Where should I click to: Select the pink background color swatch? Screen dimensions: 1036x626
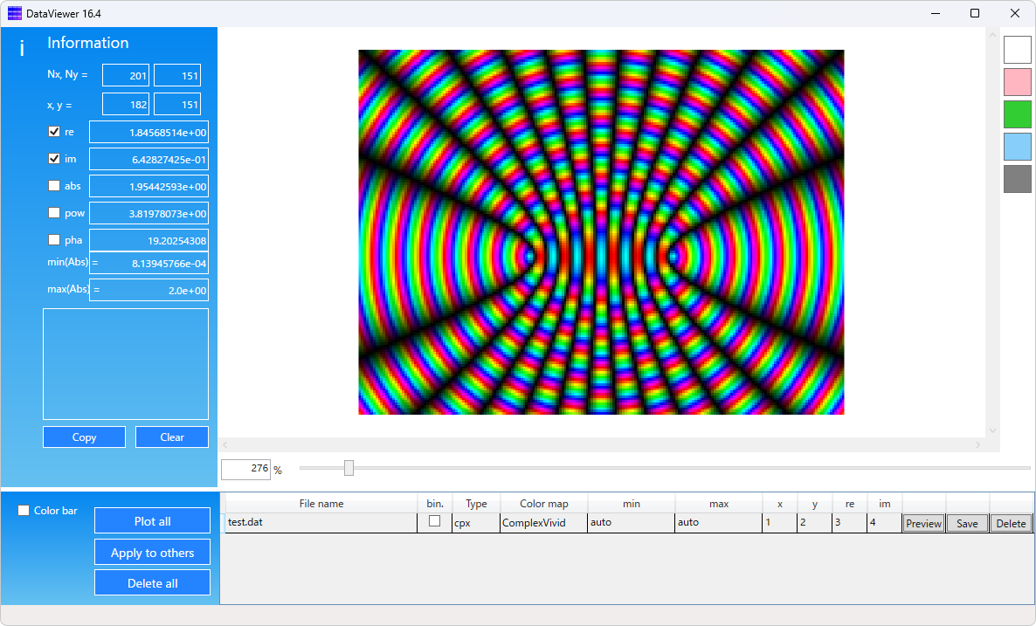(x=1017, y=82)
